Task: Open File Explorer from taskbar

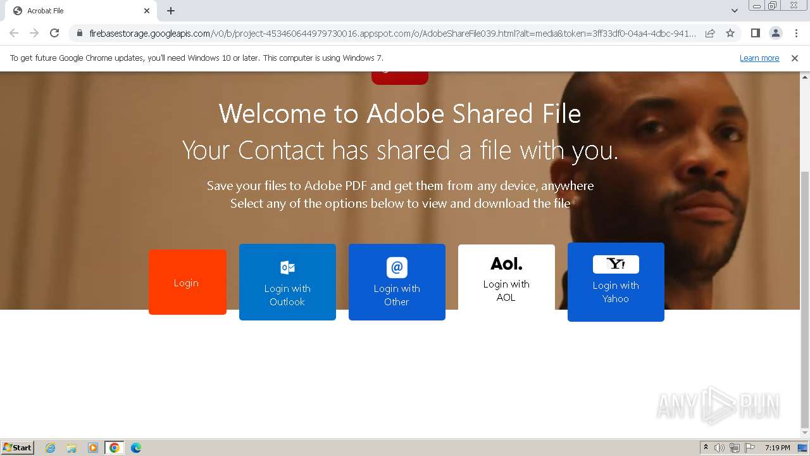Action: [72, 448]
